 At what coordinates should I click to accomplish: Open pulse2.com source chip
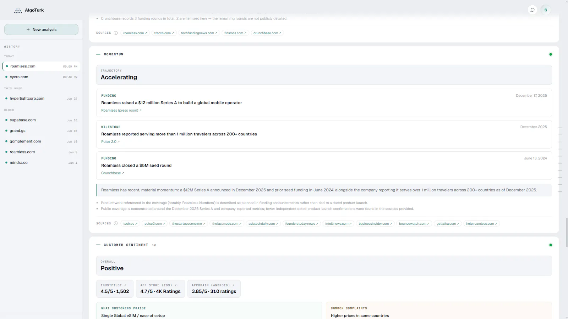click(155, 224)
